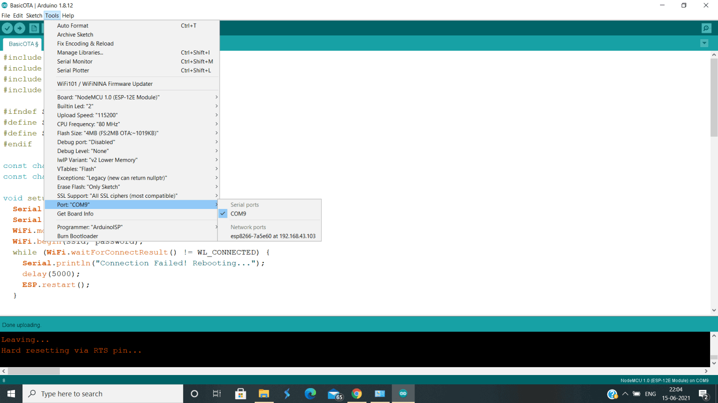
Task: Click the Upload arrow toolbar icon
Action: click(20, 28)
